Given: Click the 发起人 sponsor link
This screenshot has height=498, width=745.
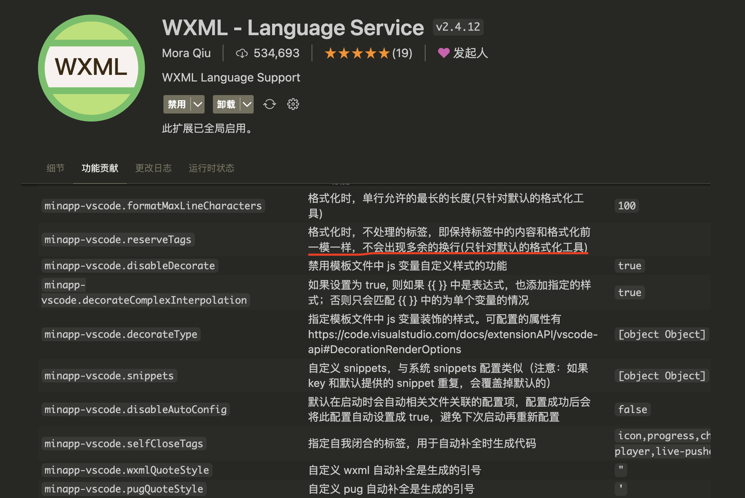Looking at the screenshot, I should (x=470, y=53).
